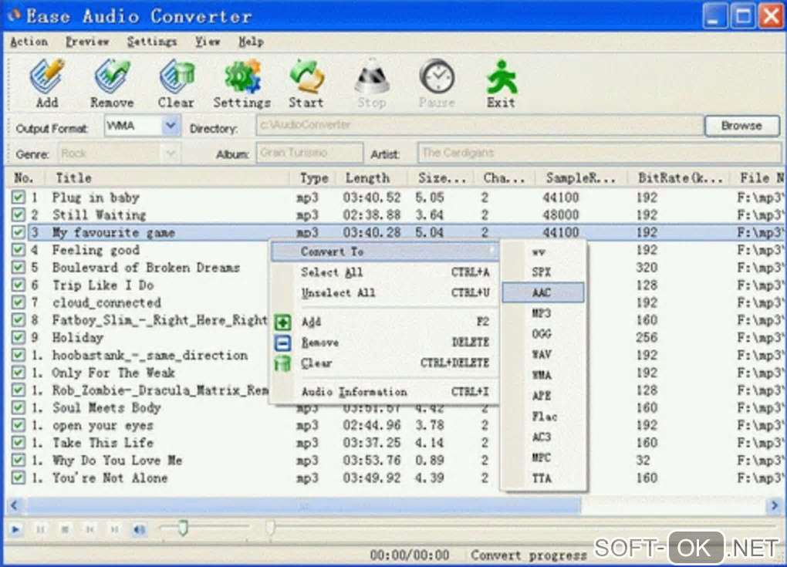787x567 pixels.
Task: Click the blue Remove icon in context menu
Action: (x=283, y=343)
